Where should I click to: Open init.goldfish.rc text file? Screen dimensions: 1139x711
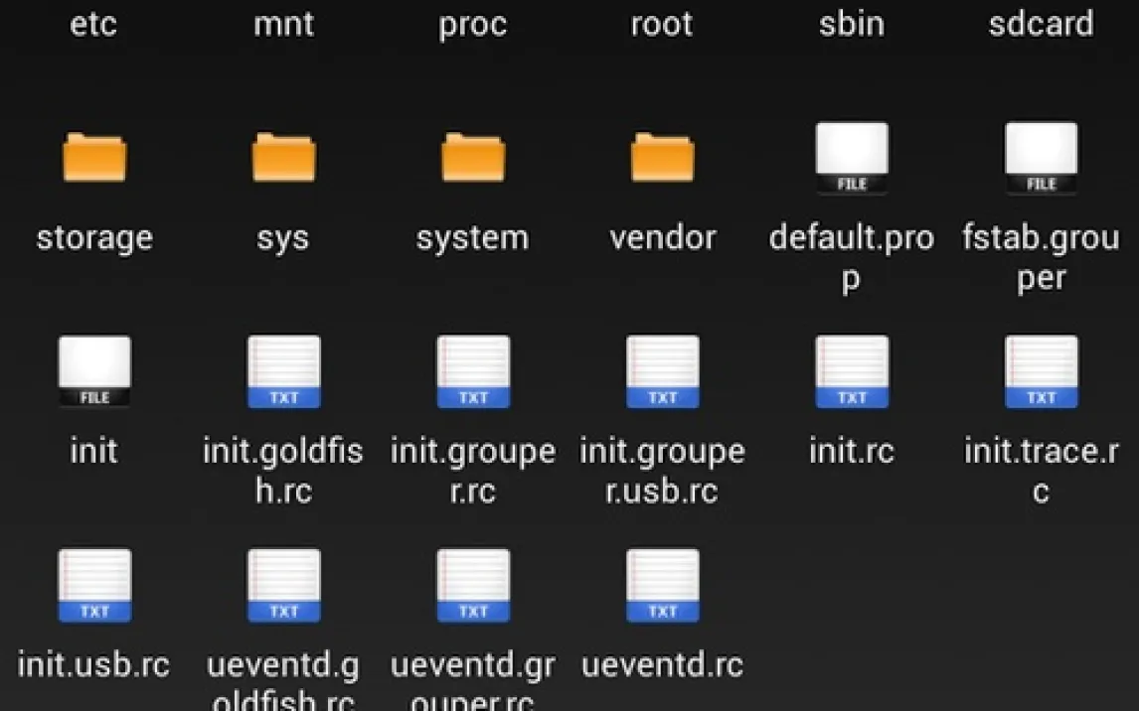(x=283, y=372)
